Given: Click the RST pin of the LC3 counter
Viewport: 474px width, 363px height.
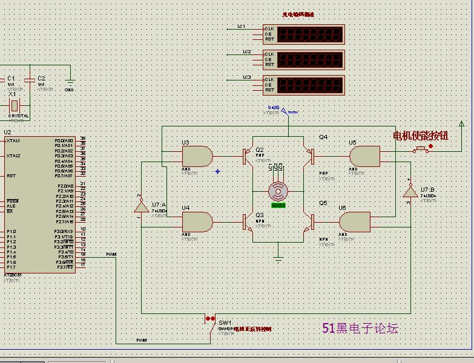Looking at the screenshot, I should pos(269,90).
